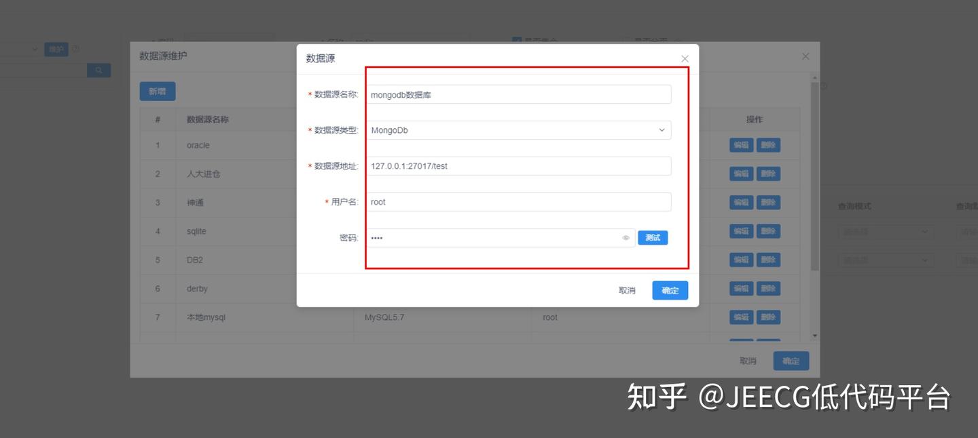The image size is (978, 438).
Task: Click the 数据源地址 input field
Action: 519,166
